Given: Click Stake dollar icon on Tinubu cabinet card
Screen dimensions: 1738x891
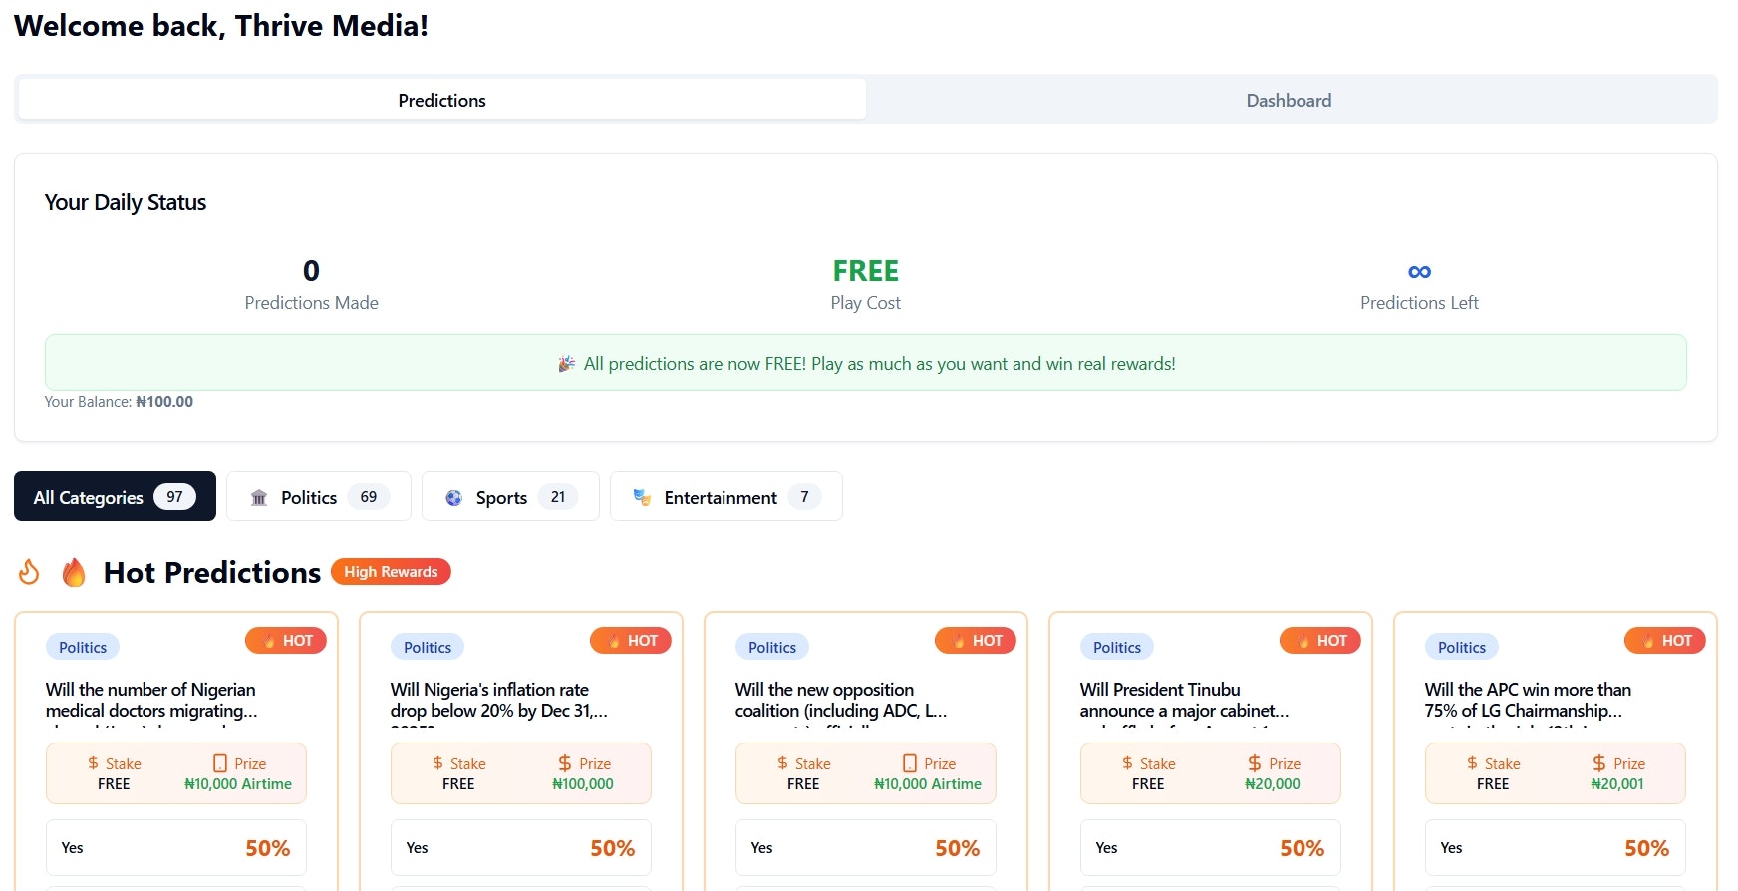Looking at the screenshot, I should pyautogui.click(x=1127, y=762).
